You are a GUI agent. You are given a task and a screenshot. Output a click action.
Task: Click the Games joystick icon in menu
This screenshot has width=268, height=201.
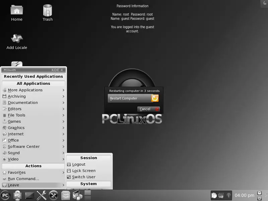pos(5,122)
